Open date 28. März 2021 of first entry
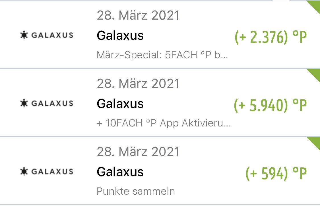 pyautogui.click(x=138, y=15)
